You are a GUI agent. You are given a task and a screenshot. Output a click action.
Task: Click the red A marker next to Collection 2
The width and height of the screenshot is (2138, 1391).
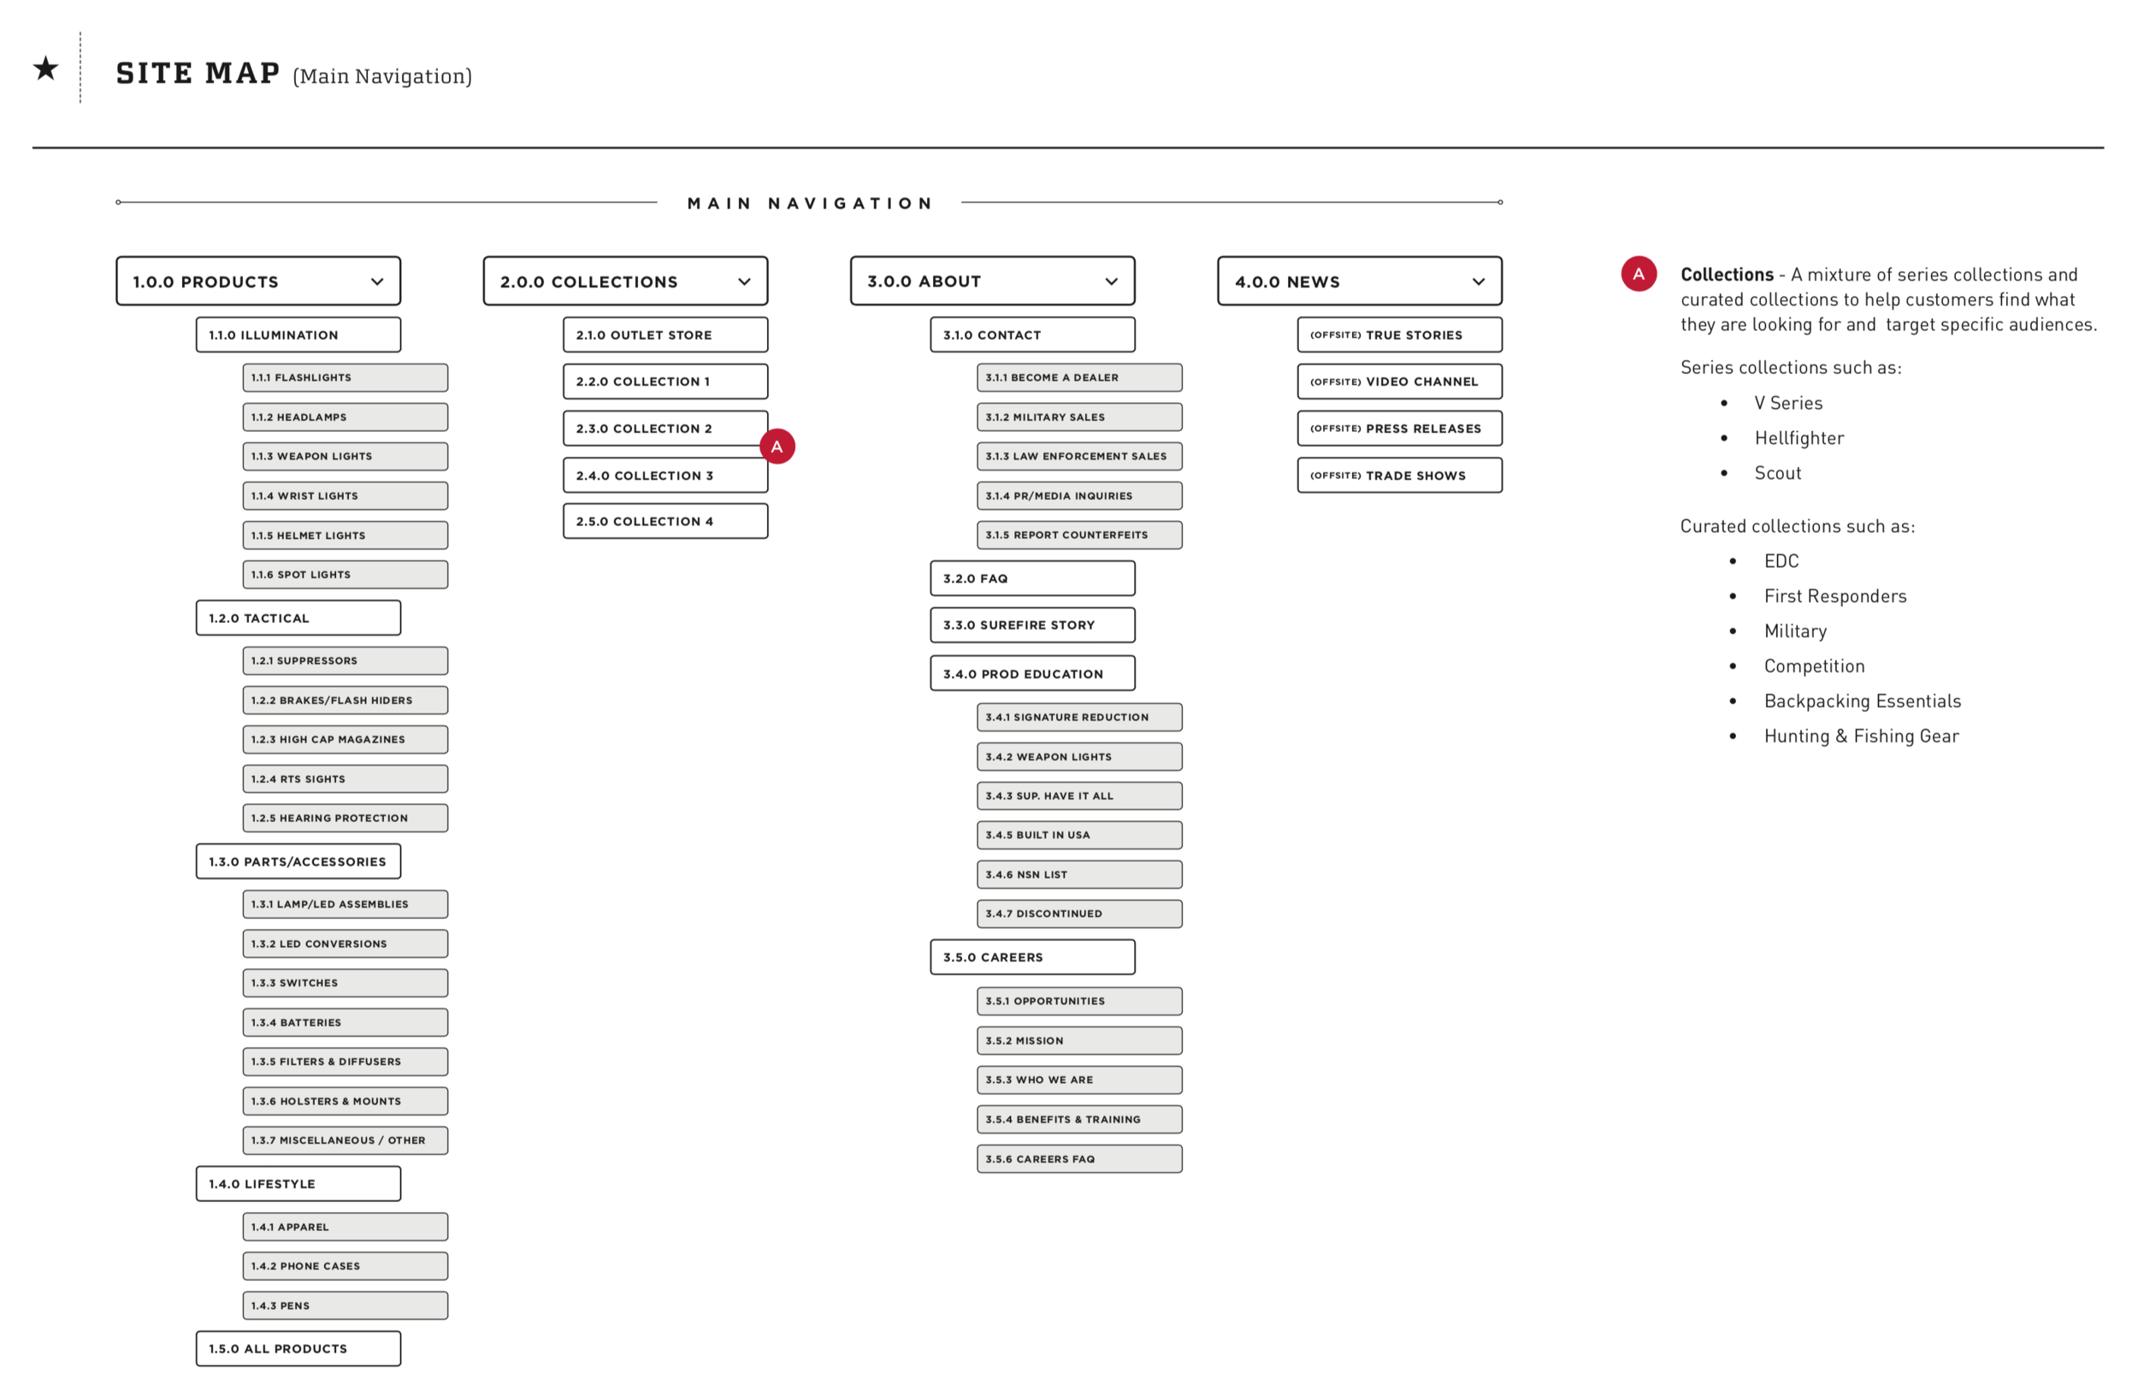(x=777, y=447)
